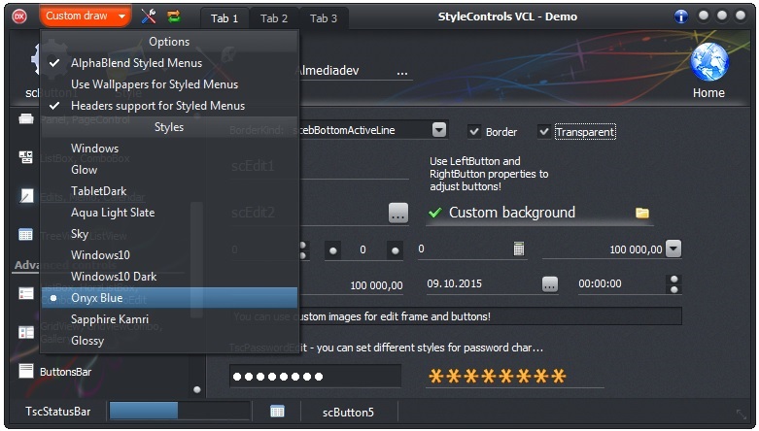
Task: Select the Edits, Memo sidebar icon
Action: 26,195
